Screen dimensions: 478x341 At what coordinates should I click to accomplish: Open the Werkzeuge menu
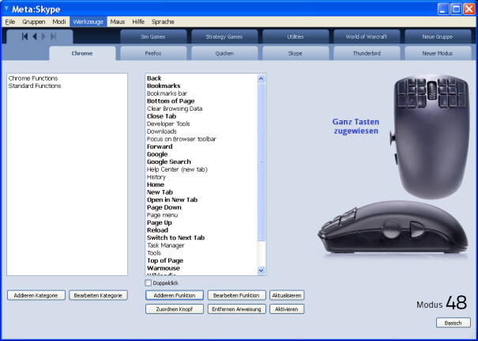coord(88,21)
